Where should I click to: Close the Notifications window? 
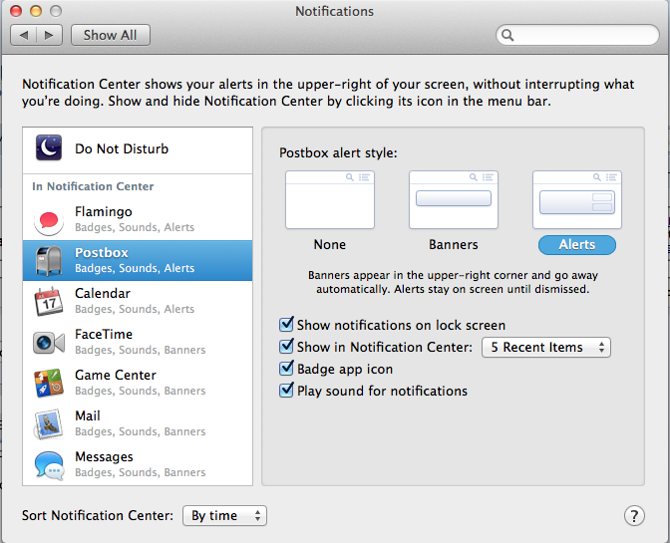(16, 11)
